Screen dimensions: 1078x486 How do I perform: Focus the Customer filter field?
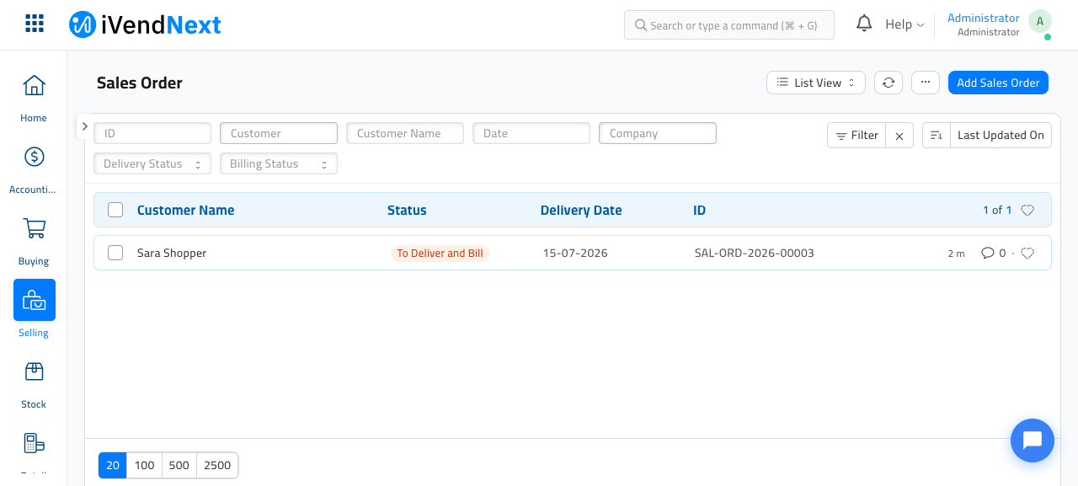pos(279,133)
